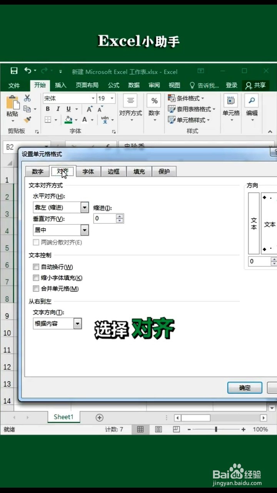Switch to Normal view in status bar
The width and height of the screenshot is (277, 493).
[x=140, y=429]
